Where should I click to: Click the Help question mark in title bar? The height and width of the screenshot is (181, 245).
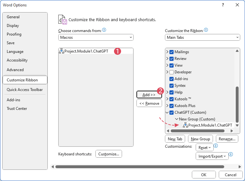223,5
